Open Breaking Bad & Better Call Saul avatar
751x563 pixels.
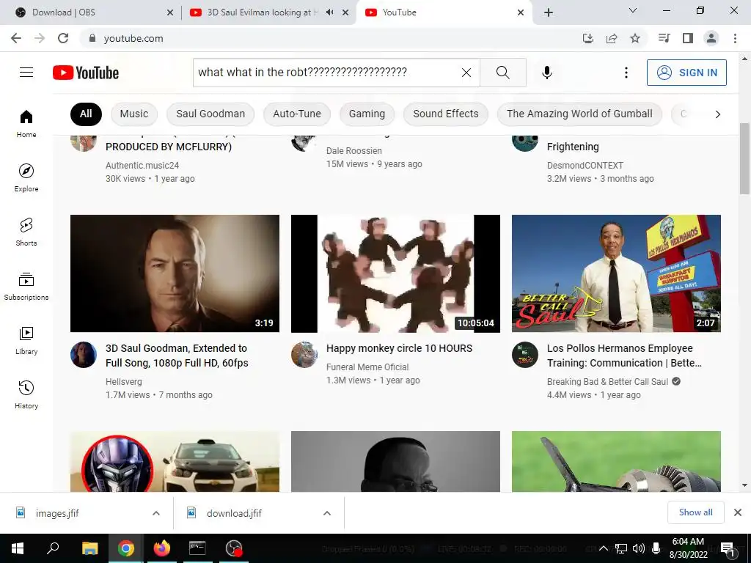(525, 355)
